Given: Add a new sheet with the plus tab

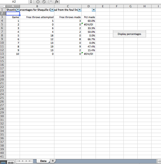Looking at the screenshot, I should [x=53, y=161].
